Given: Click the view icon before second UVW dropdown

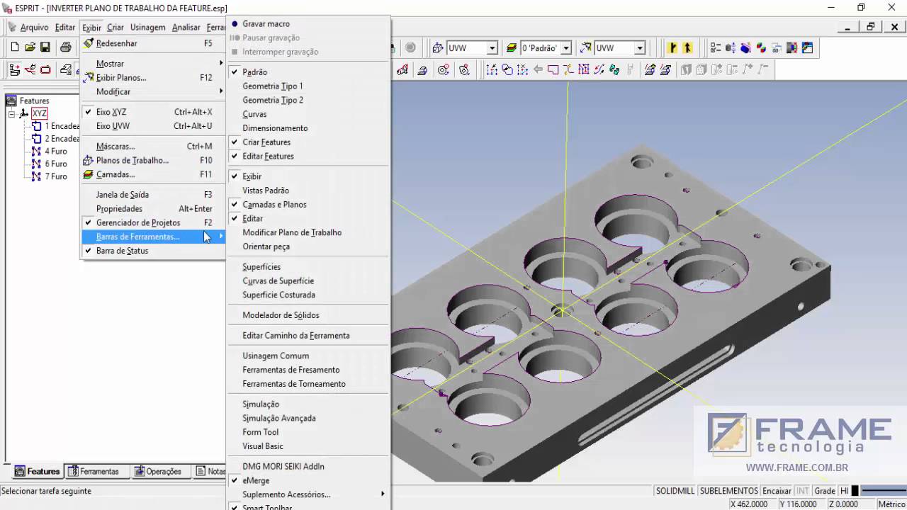Looking at the screenshot, I should 586,48.
